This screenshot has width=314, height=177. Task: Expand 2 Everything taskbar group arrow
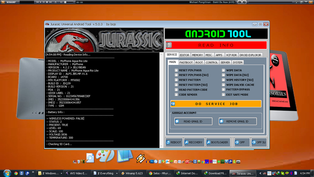(117, 173)
